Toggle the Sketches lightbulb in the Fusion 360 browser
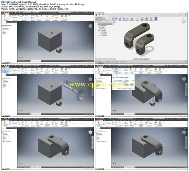189x171 pixels. [x=100, y=35]
